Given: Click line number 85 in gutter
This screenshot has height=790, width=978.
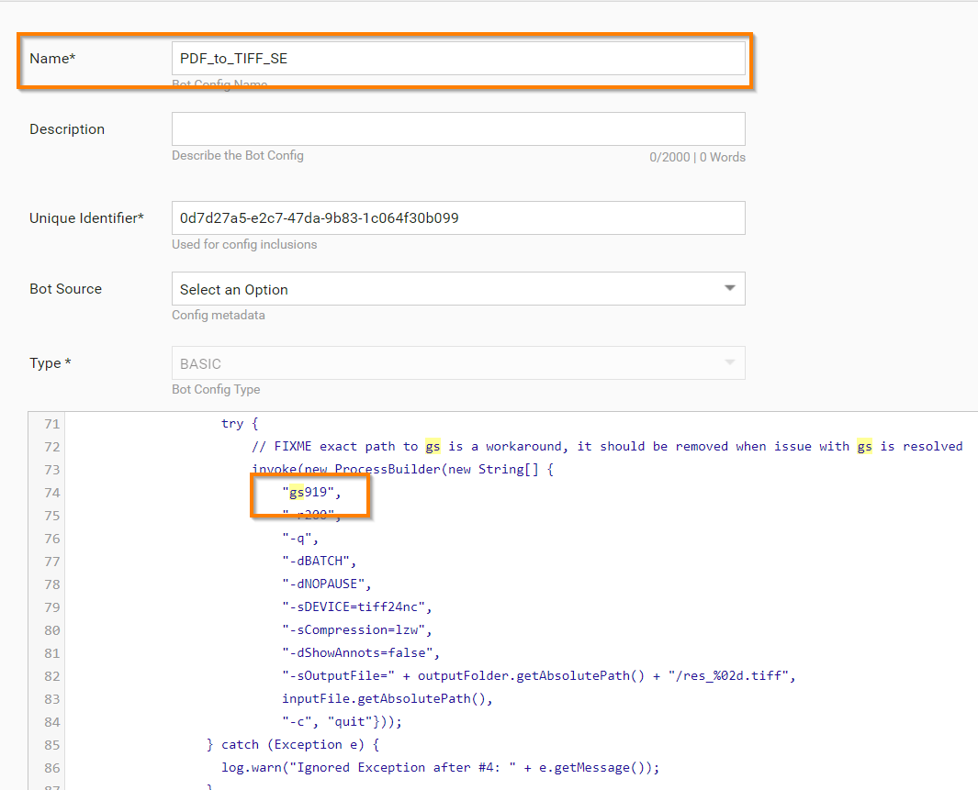Looking at the screenshot, I should click(x=52, y=745).
